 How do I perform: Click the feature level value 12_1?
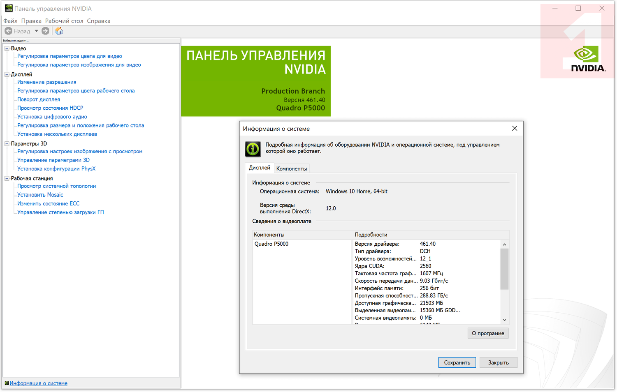[x=426, y=259]
